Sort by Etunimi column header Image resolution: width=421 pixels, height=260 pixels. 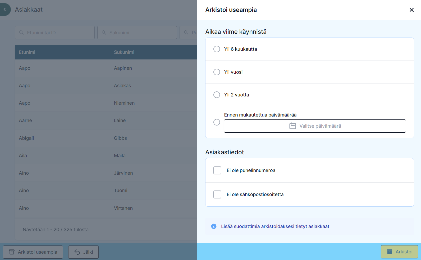click(62, 52)
